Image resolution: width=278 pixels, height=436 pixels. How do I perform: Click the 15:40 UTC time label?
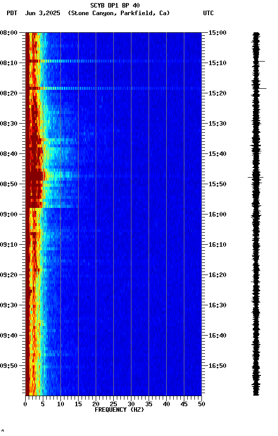pyautogui.click(x=217, y=154)
